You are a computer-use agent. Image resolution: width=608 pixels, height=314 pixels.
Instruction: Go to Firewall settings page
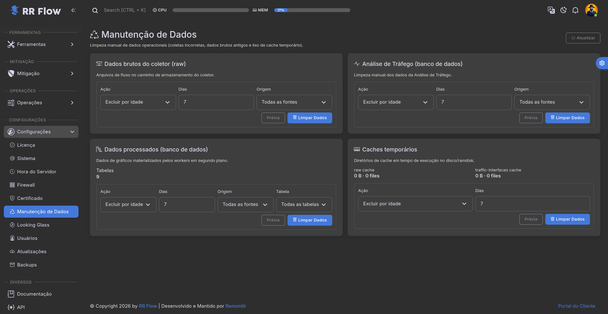tap(26, 185)
